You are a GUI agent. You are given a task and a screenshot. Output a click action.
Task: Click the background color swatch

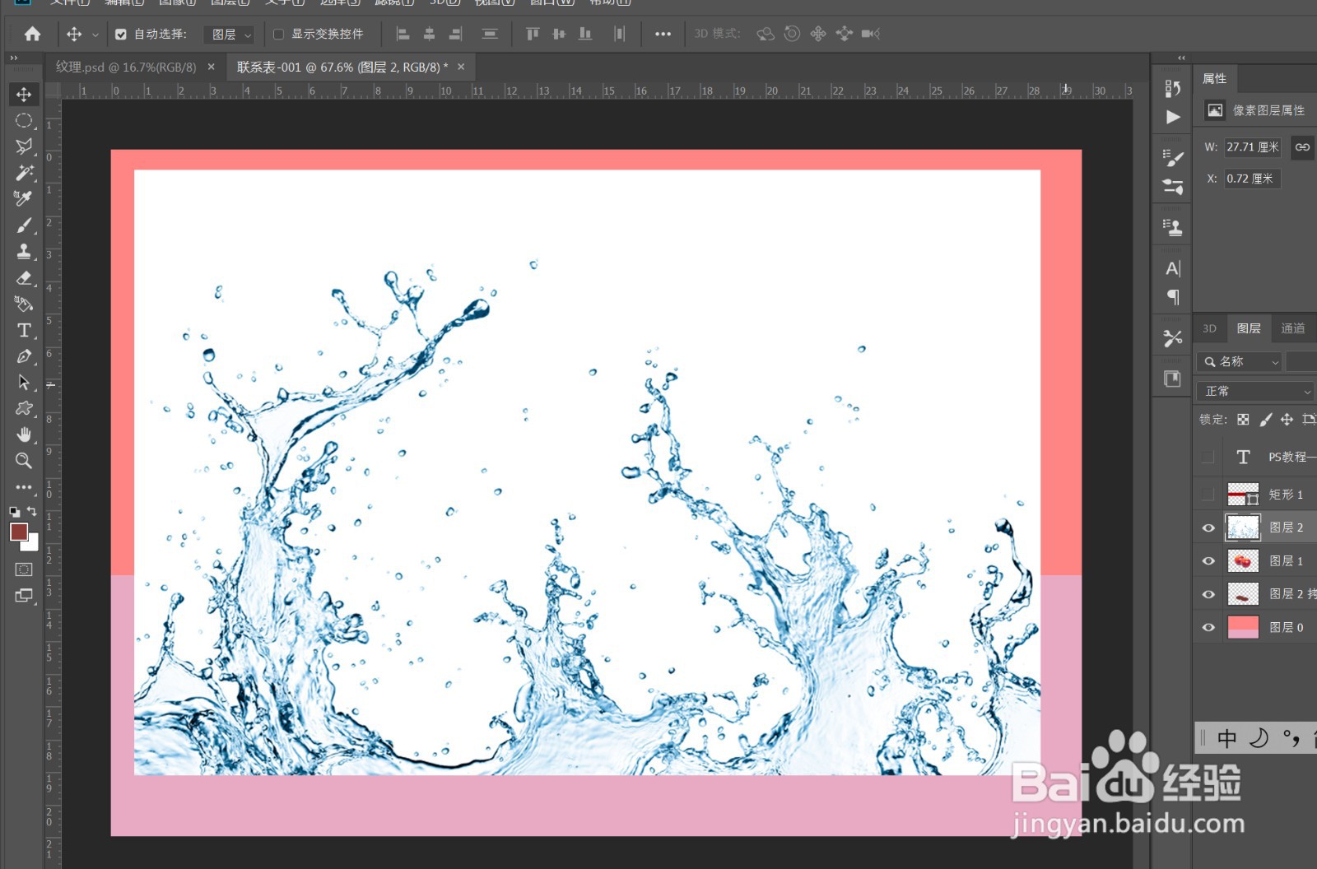(32, 544)
